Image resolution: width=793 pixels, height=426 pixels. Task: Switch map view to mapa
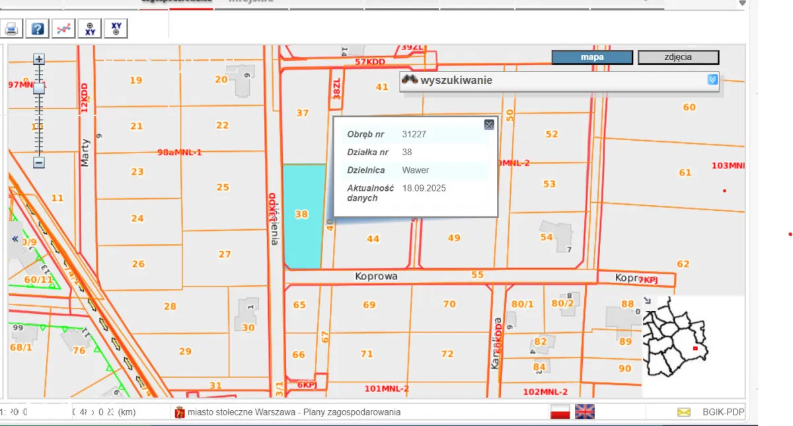[x=591, y=57]
